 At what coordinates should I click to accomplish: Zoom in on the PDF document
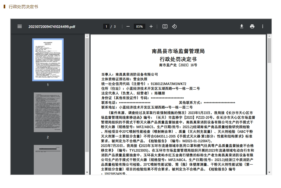151,26
